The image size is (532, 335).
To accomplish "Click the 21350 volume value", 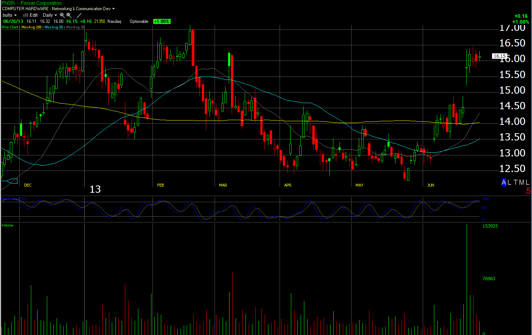I will 100,21.
